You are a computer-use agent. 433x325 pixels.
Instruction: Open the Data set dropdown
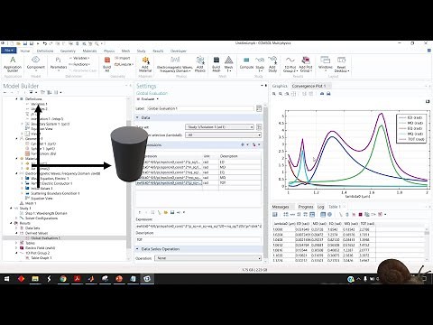click(220, 127)
